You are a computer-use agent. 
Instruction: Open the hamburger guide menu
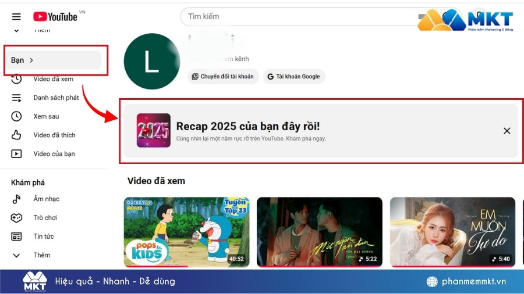coord(16,17)
